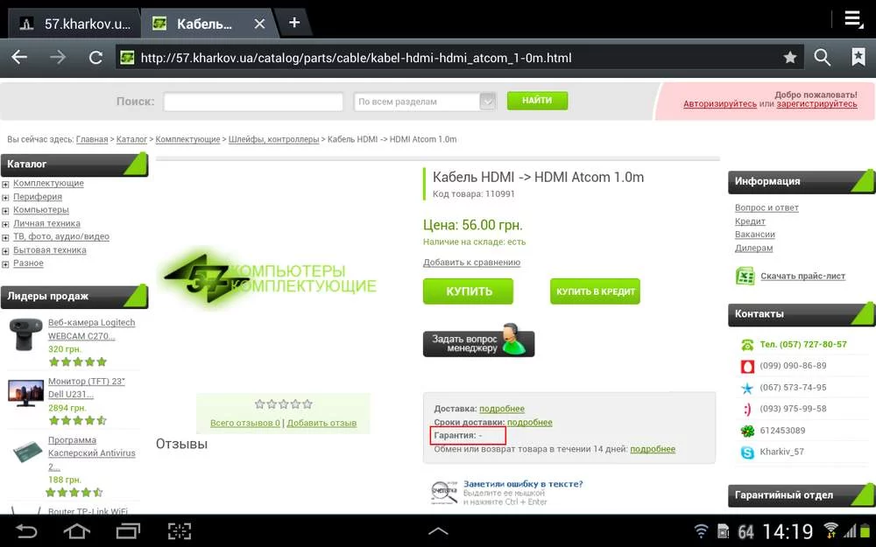Click the Excel price-list icon
The height and width of the screenshot is (547, 876).
745,276
